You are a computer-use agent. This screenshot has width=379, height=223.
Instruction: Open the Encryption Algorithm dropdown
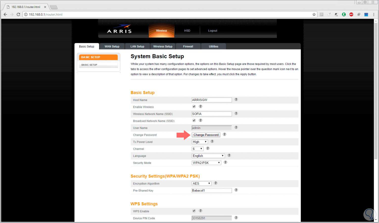pos(202,184)
